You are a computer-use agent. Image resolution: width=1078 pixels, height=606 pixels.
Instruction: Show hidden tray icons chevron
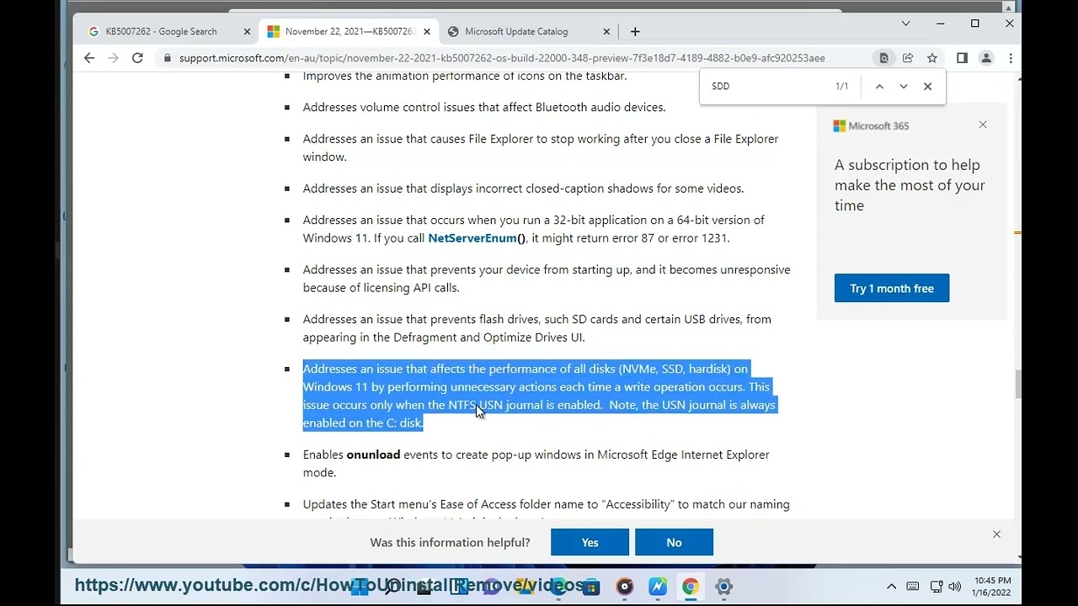891,587
